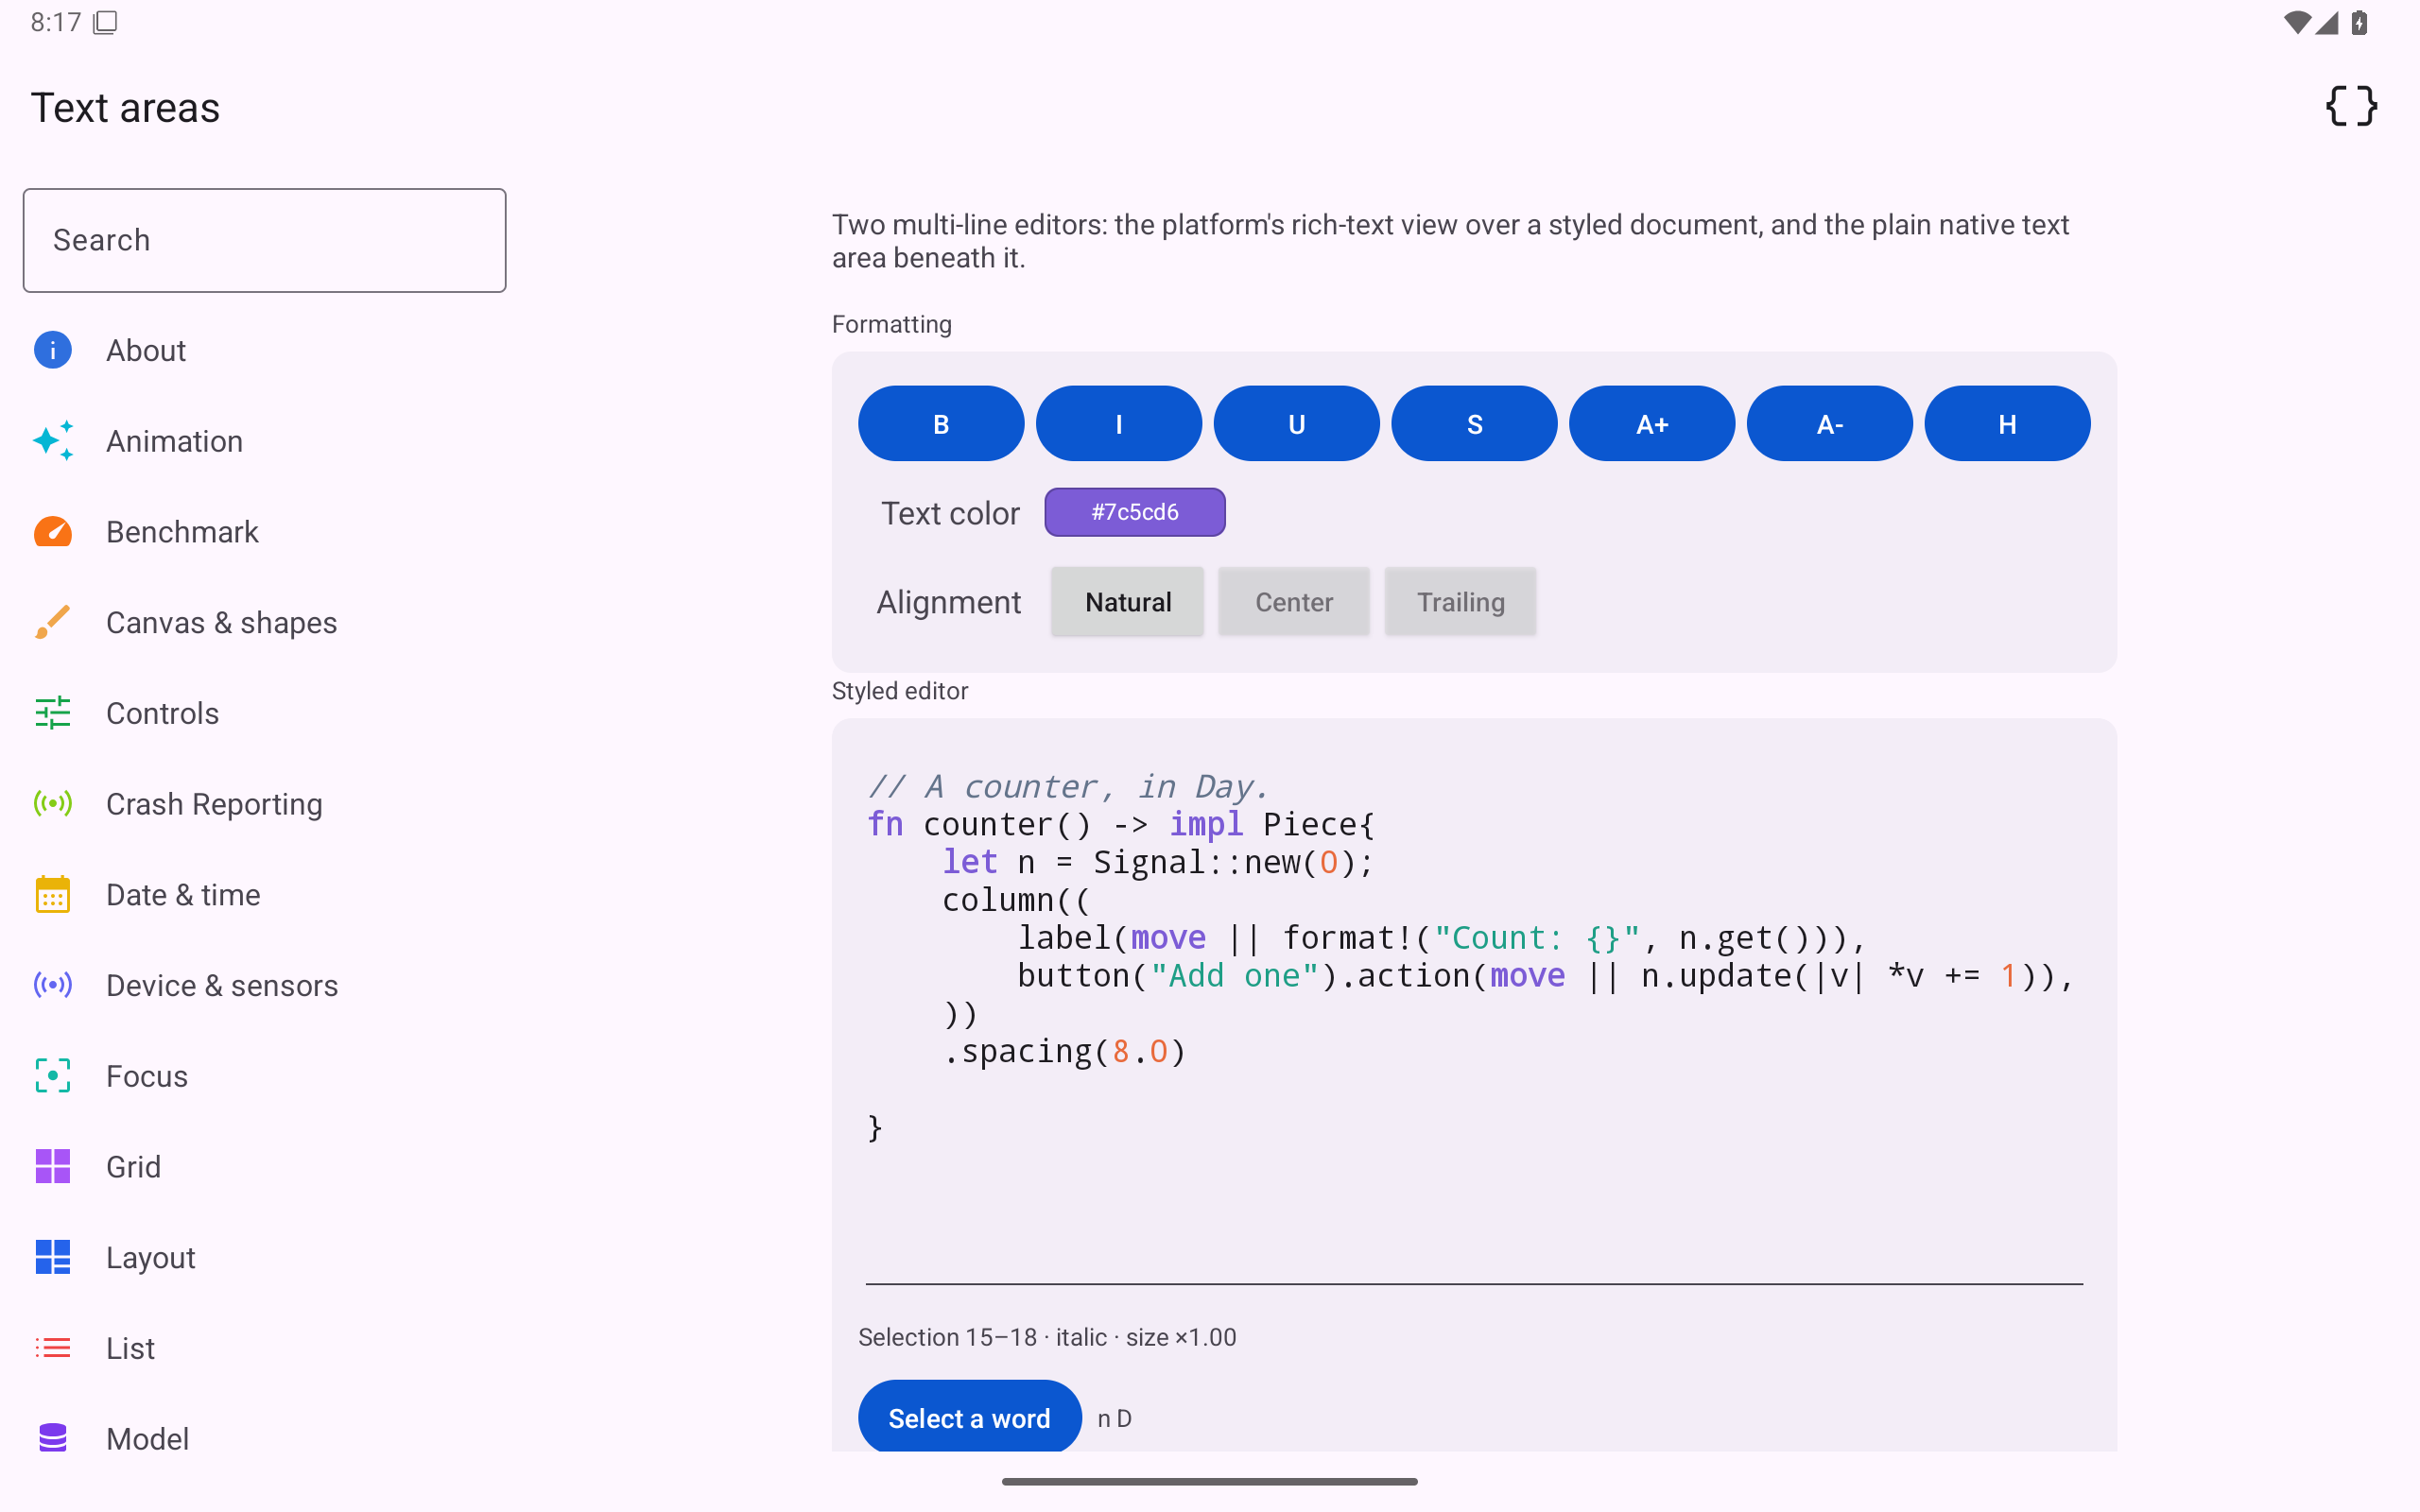This screenshot has width=2420, height=1512.
Task: Click the 'Selection 15–18 · italic' status text
Action: coord(1047,1337)
